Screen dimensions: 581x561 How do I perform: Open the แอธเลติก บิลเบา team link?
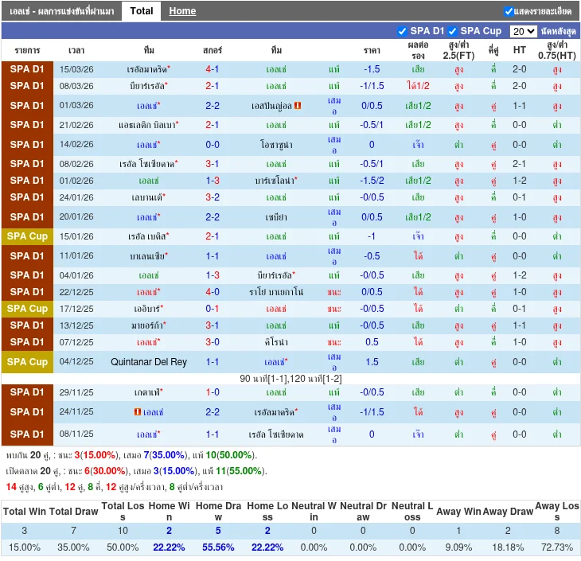[x=147, y=125]
